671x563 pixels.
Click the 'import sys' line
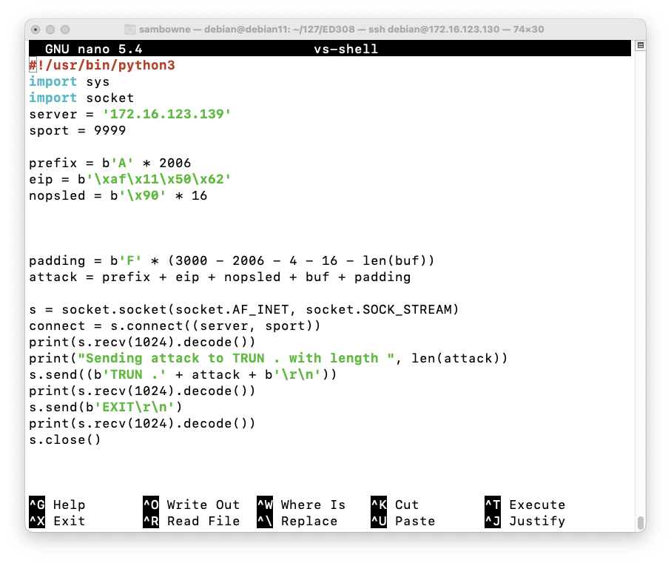[x=70, y=81]
